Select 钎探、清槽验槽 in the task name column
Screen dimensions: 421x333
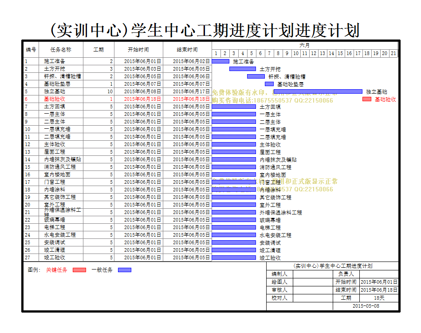pos(63,76)
